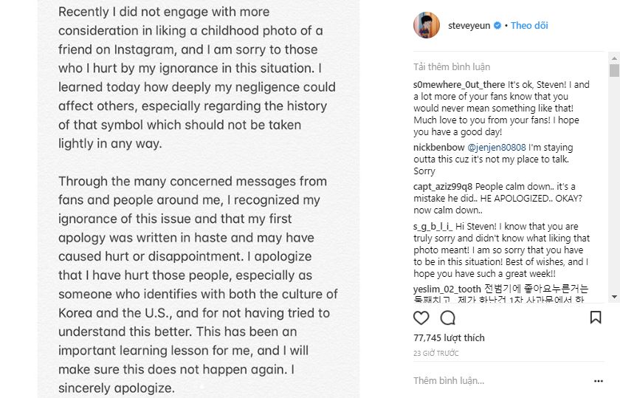Save the post with the bookmark icon
Screen dimensions: 620x398
pos(596,318)
